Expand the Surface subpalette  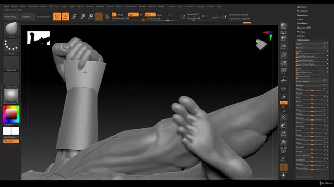[x=301, y=36]
